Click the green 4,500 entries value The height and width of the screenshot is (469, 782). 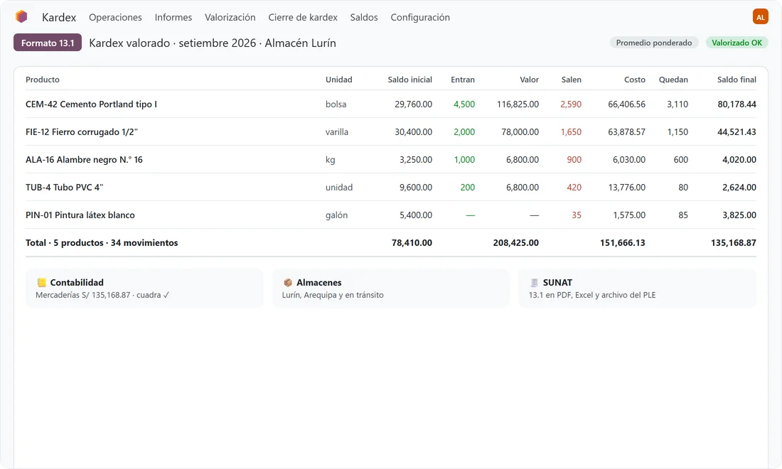click(464, 104)
